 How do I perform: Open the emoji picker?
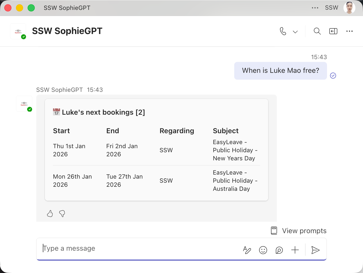(x=263, y=250)
